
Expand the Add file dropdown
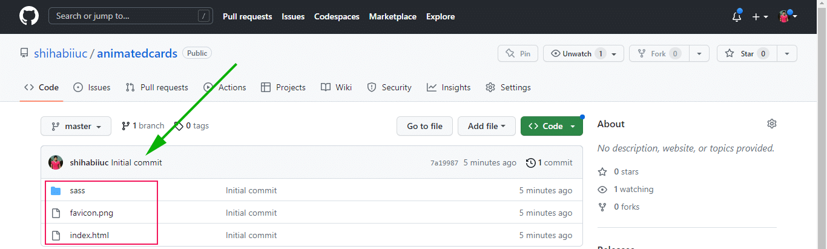point(487,126)
